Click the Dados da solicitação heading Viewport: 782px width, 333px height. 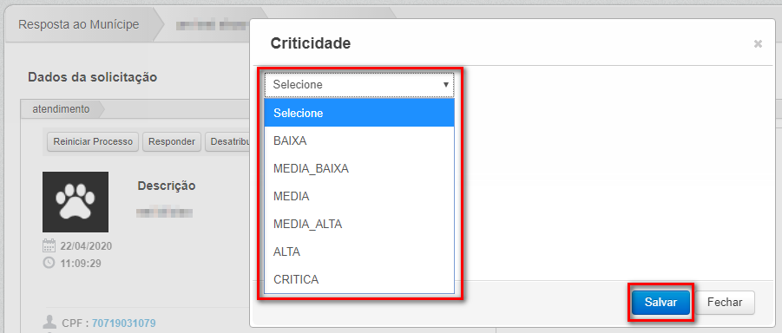92,77
